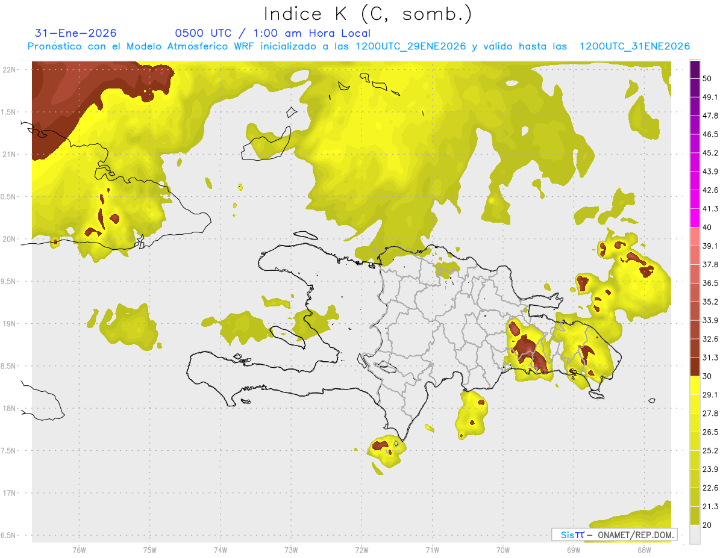Click the legend value "43.9"
The image size is (723, 558).
tap(711, 172)
